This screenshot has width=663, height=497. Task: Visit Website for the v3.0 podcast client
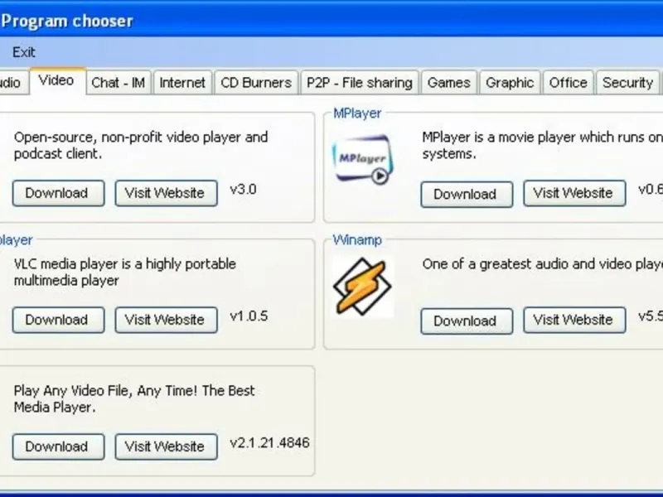[167, 193]
